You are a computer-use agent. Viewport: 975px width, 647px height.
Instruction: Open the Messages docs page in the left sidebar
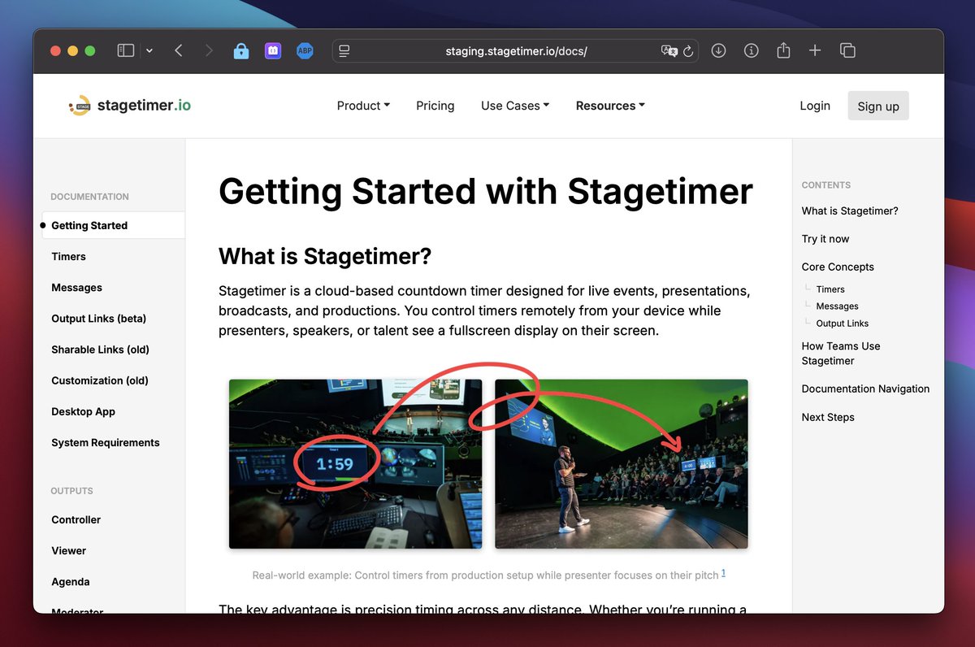point(76,287)
